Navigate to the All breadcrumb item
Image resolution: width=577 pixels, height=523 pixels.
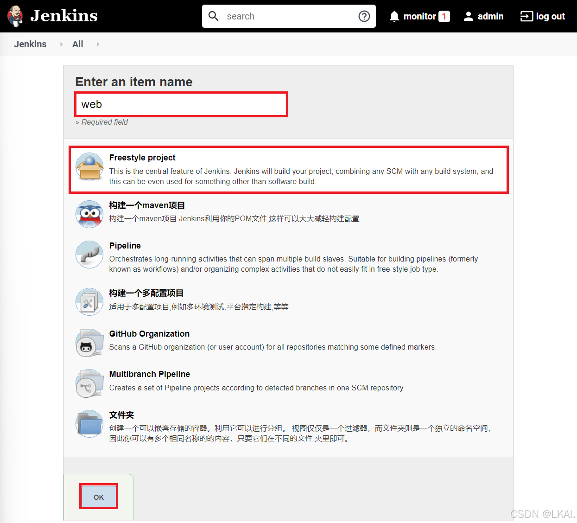[77, 44]
